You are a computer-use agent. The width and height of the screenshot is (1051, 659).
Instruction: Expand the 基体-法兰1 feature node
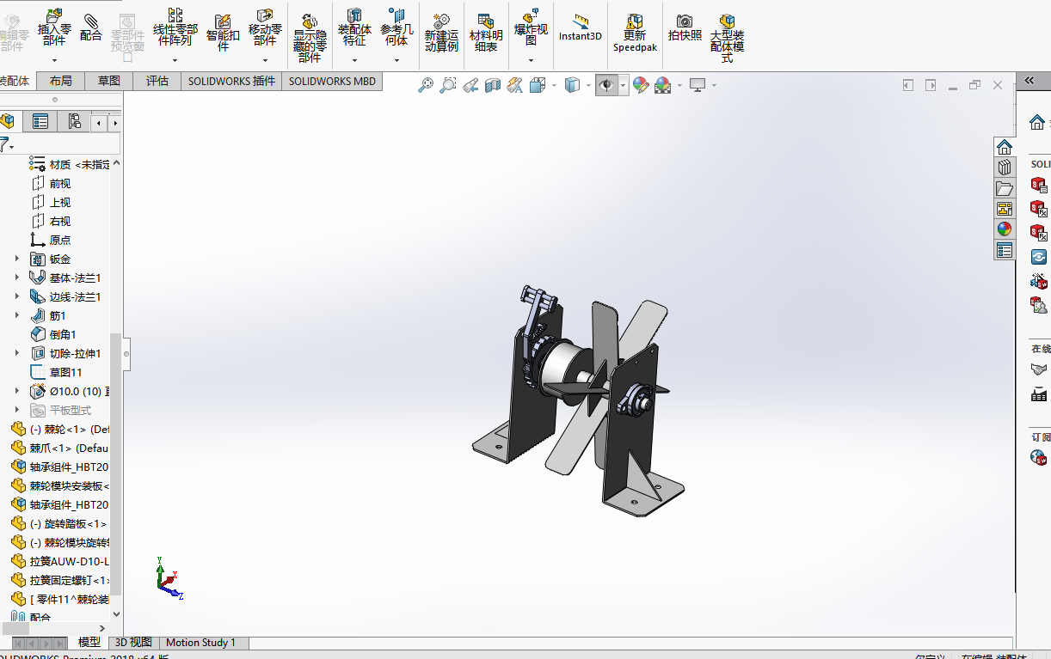(16, 278)
